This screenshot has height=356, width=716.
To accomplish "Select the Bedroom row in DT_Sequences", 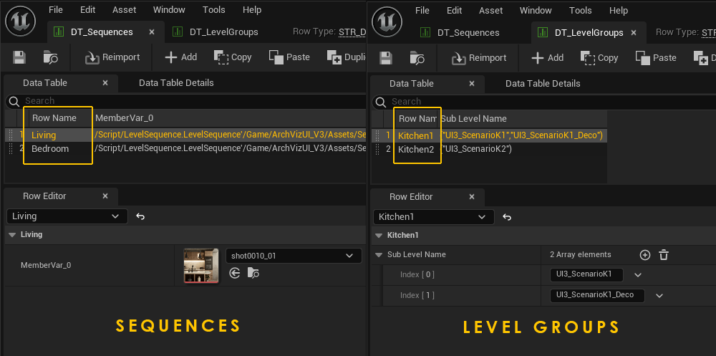I will (185, 148).
